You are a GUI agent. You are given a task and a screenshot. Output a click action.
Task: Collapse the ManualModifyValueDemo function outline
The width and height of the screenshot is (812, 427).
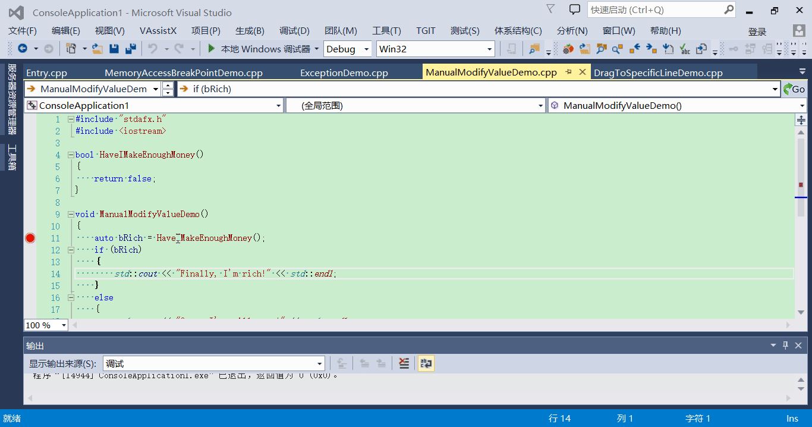(x=70, y=214)
